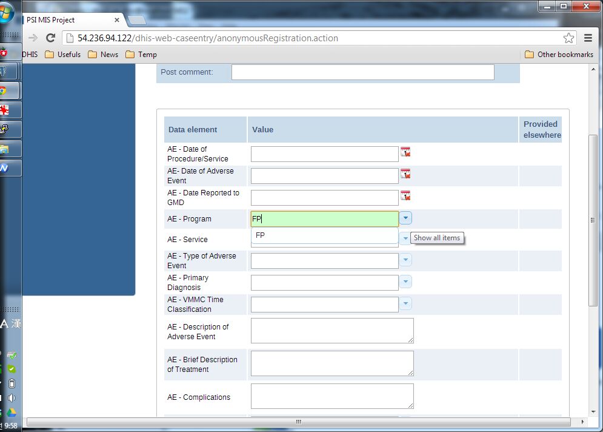Click the Brief Description of Treatment textarea
Screen dimensions: 603x432
point(332,363)
